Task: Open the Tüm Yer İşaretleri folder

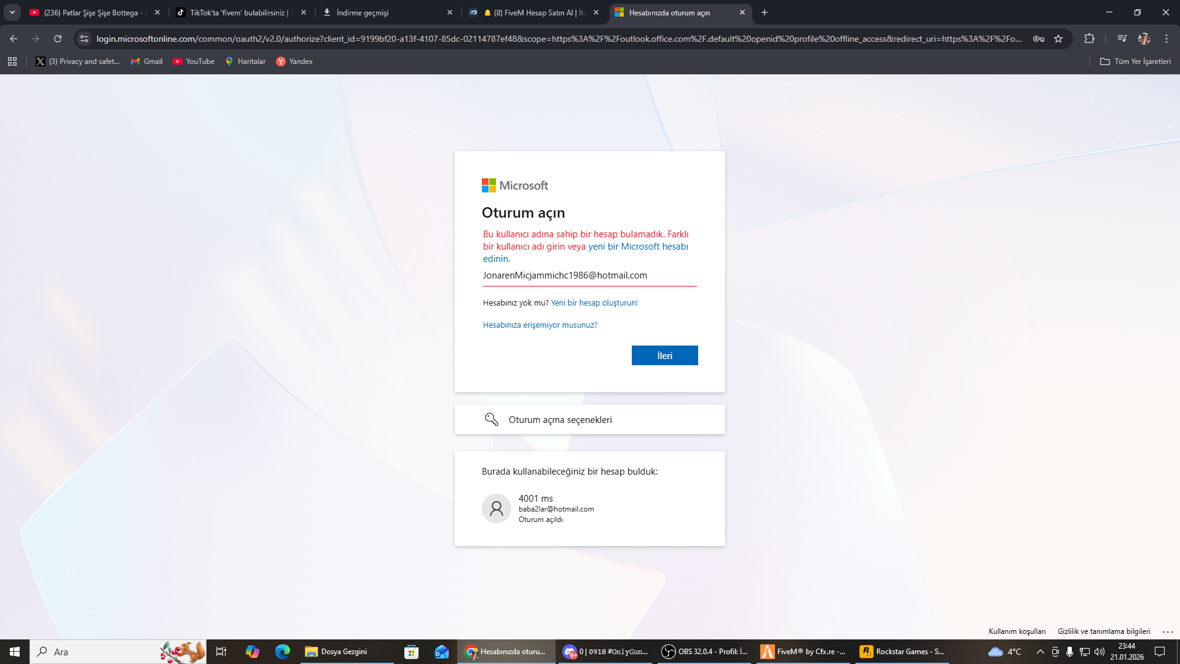Action: pyautogui.click(x=1135, y=61)
